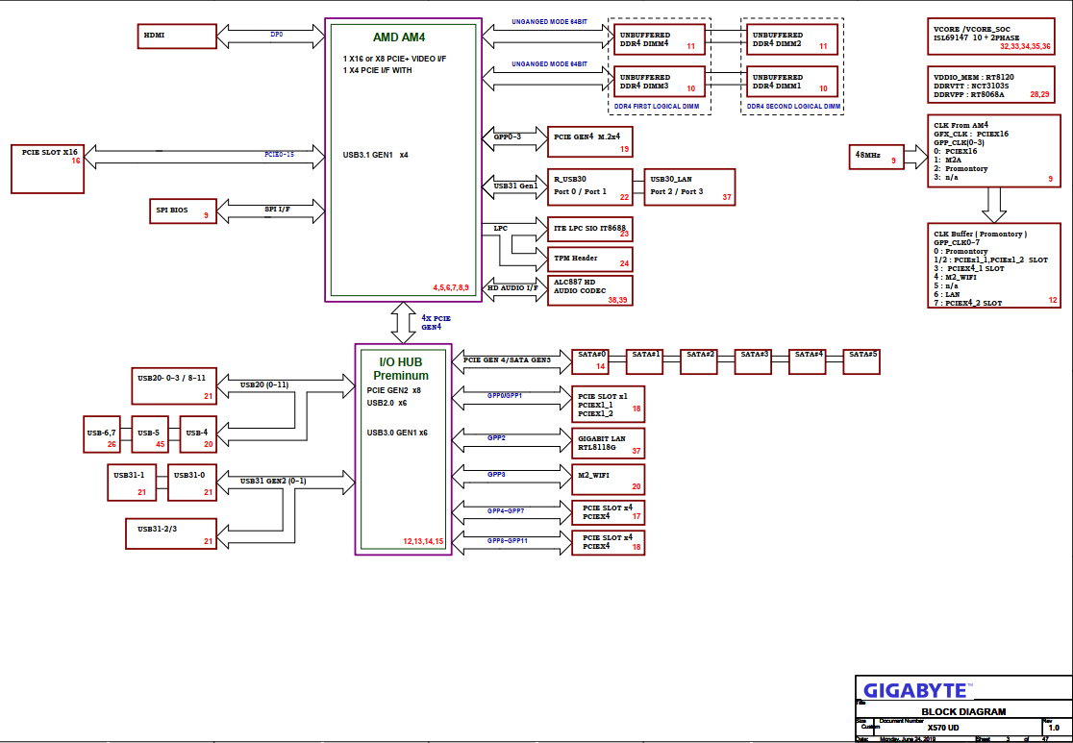Select the DDR4 DIMM2 block
1073x743 pixels.
coord(792,39)
